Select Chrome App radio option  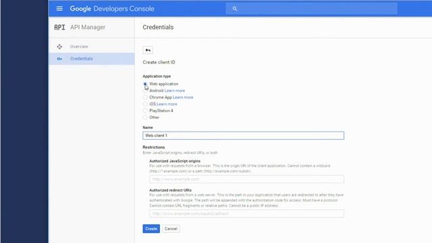pos(145,97)
